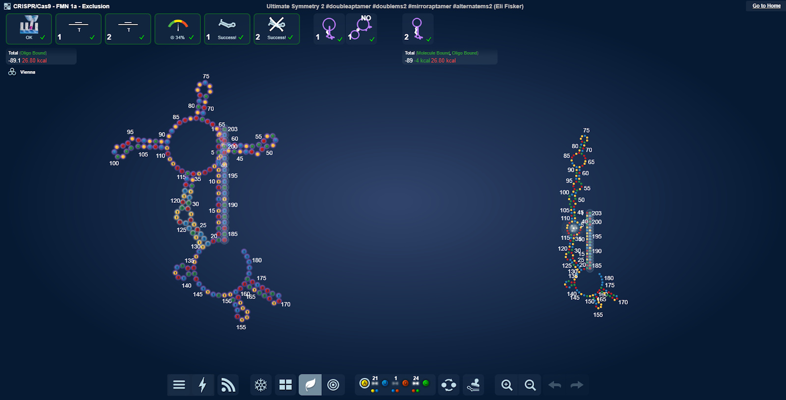The width and height of the screenshot is (786, 400).
Task: Select the G-C base pair tool
Action: click(x=416, y=384)
